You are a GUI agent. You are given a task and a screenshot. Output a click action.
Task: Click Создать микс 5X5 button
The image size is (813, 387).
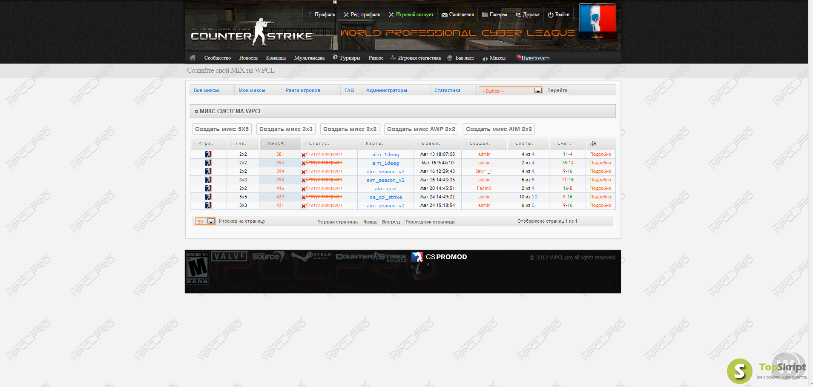point(222,129)
